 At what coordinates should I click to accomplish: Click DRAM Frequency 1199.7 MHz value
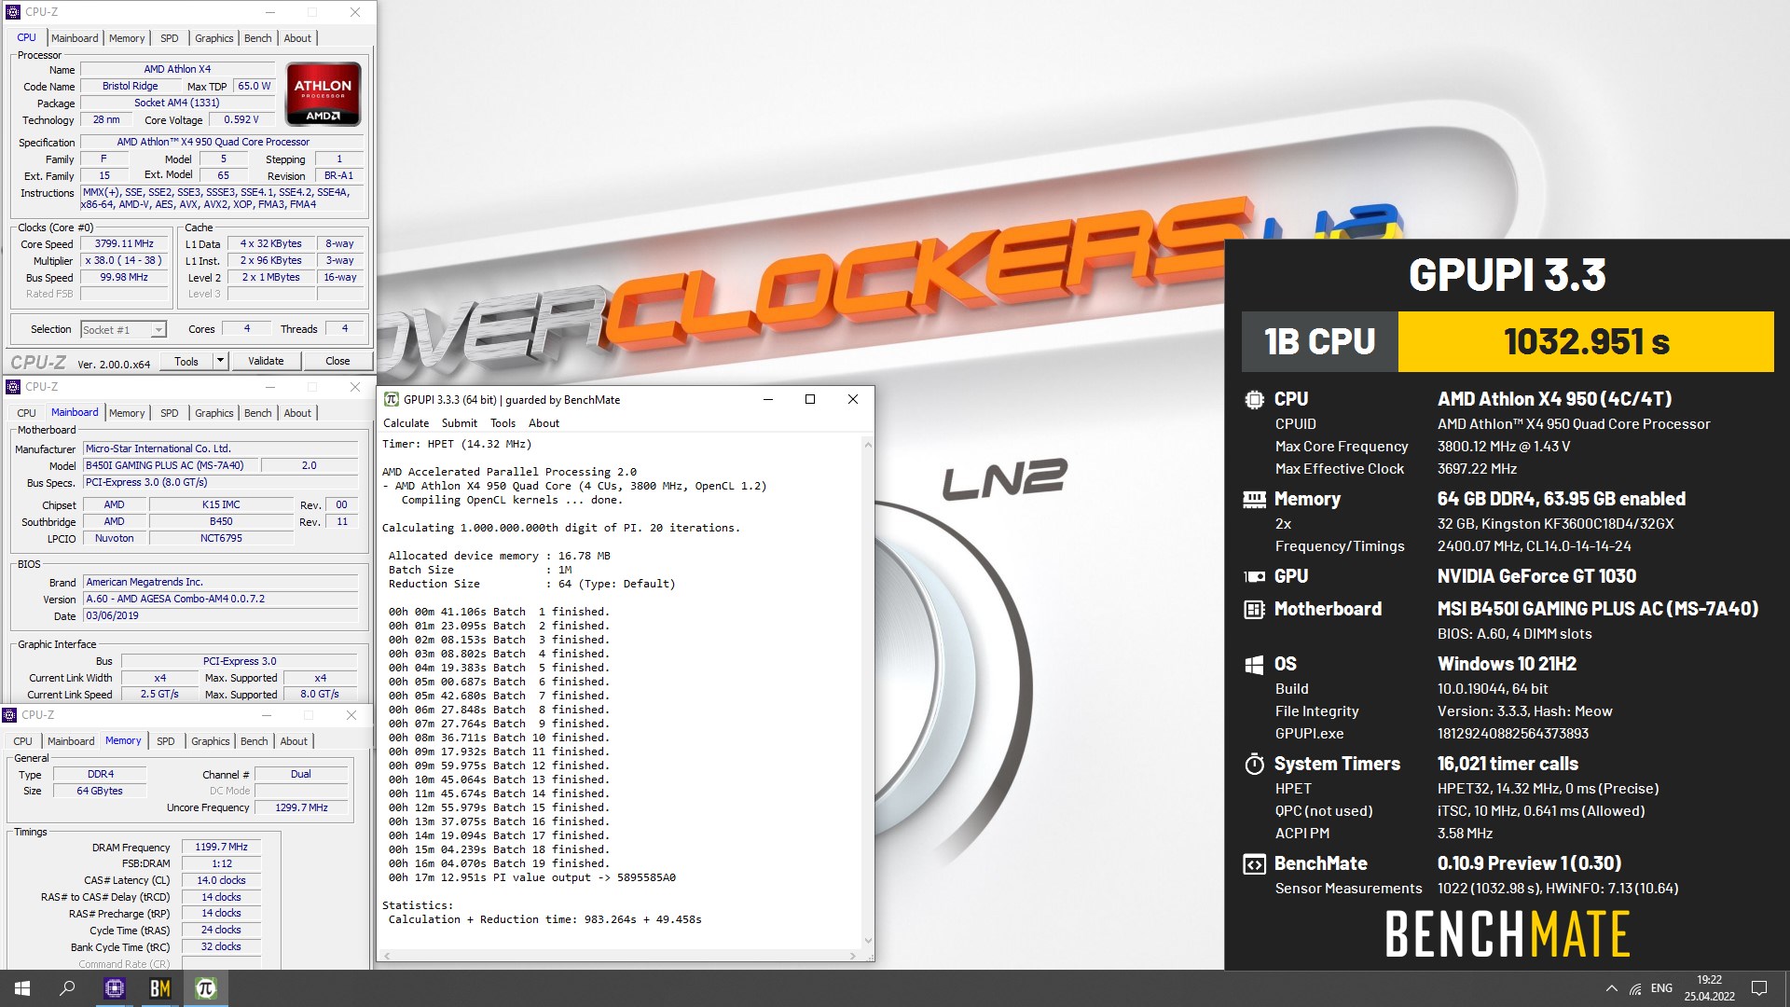tap(221, 848)
